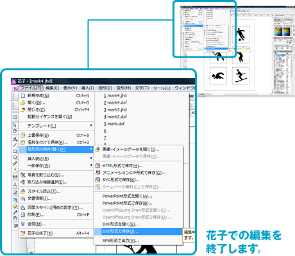Open recent file 1 mark4.jhd
Image resolution: width=295 pixels, height=256 pixels.
pyautogui.click(x=115, y=95)
